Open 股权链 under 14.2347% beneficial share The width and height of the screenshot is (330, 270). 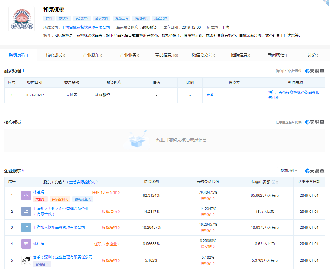tap(207, 214)
